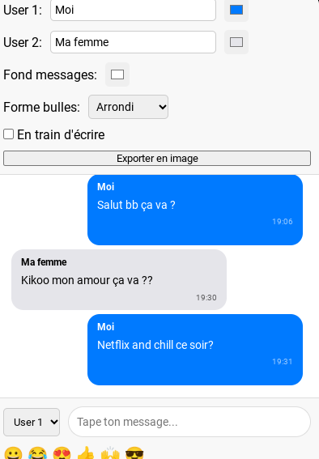This screenshot has width=319, height=459.
Task: Click the Tape ton message input
Action: 189,422
